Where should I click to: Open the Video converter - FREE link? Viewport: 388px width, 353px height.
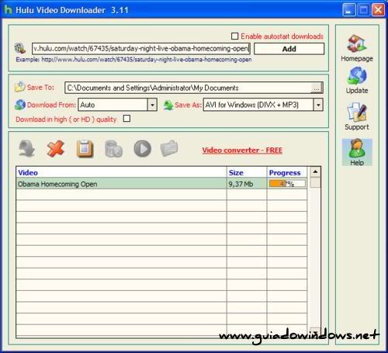pyautogui.click(x=242, y=151)
